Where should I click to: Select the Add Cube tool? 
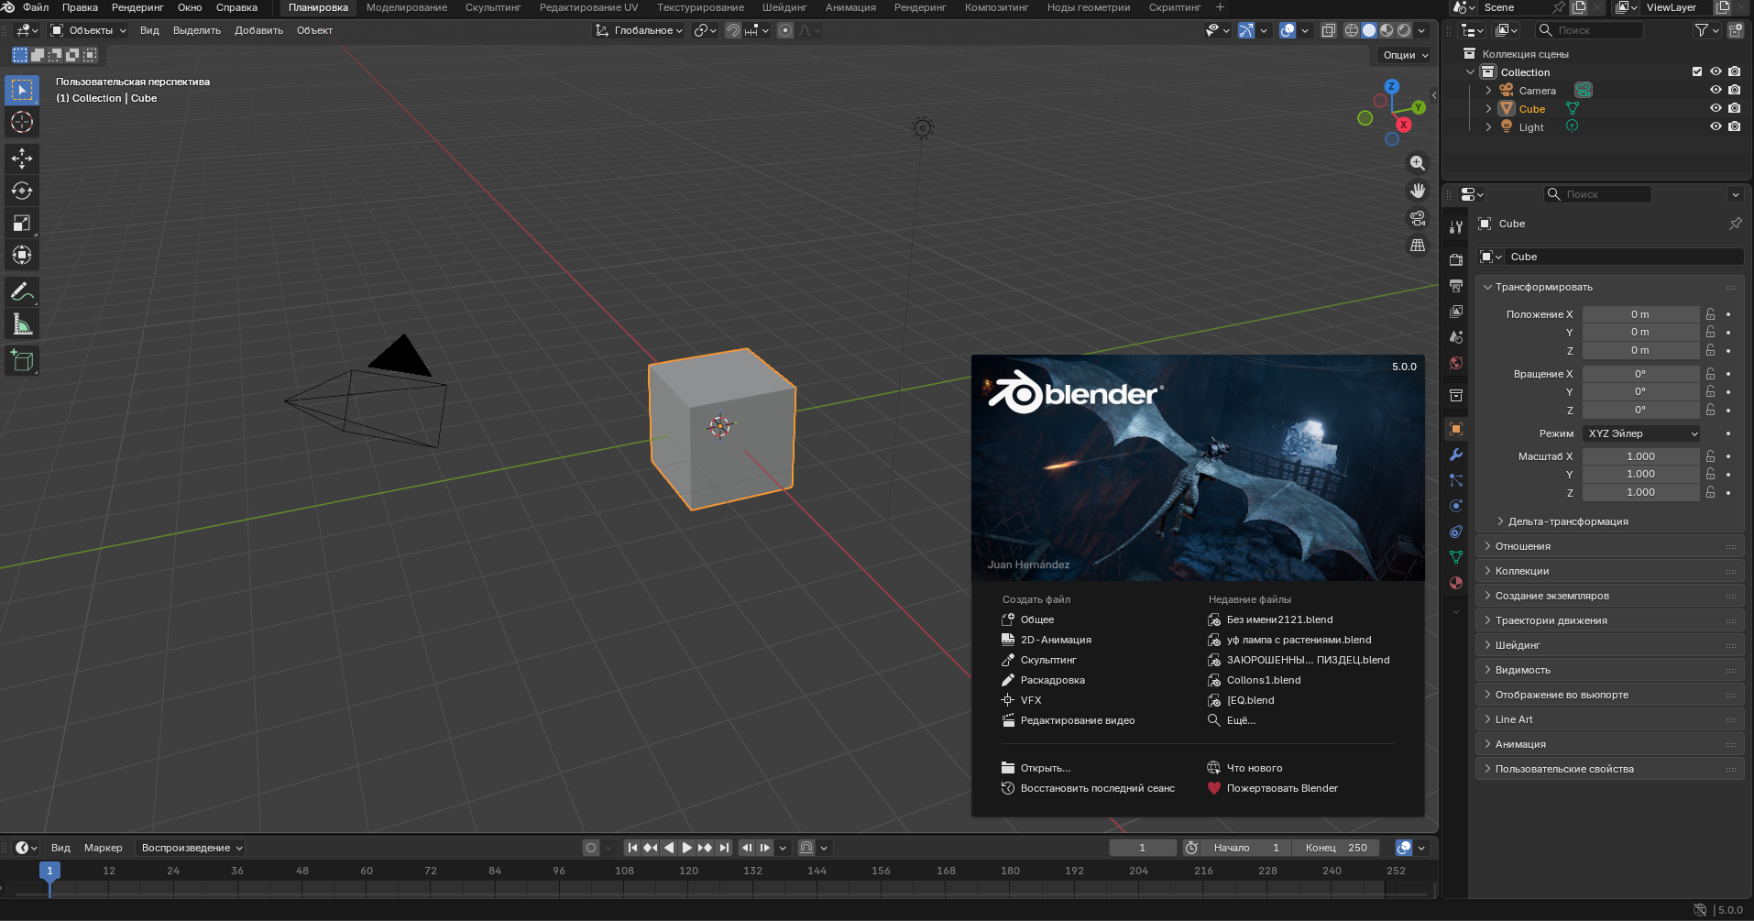pyautogui.click(x=22, y=361)
